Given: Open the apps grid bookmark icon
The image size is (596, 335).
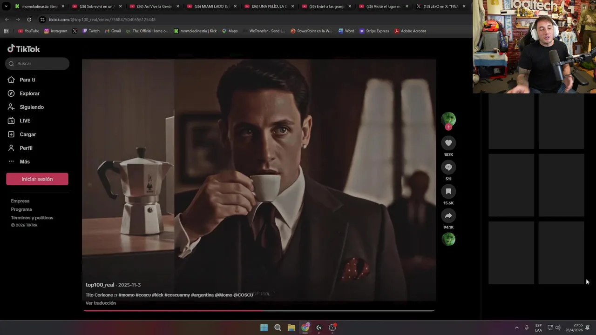Looking at the screenshot, I should [6, 31].
